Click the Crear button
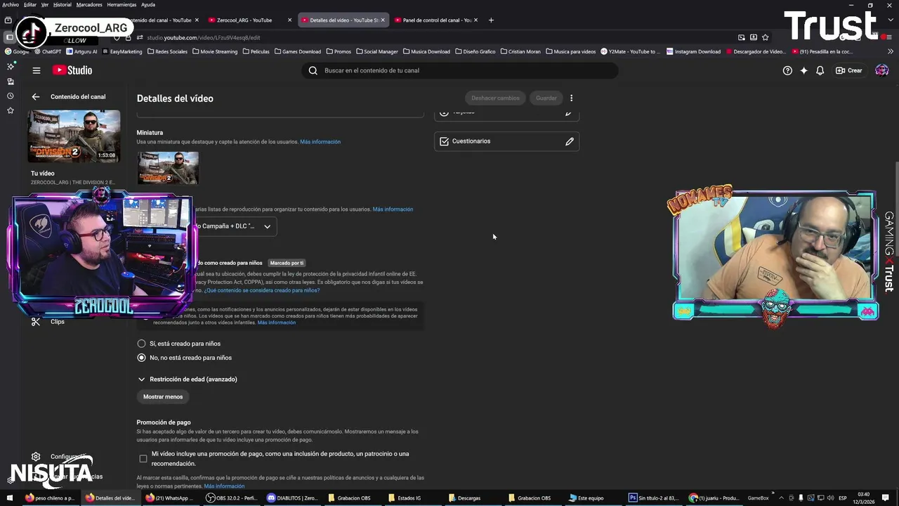899x506 pixels. point(849,70)
